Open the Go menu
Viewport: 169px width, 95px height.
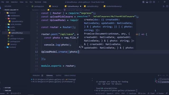26,2
